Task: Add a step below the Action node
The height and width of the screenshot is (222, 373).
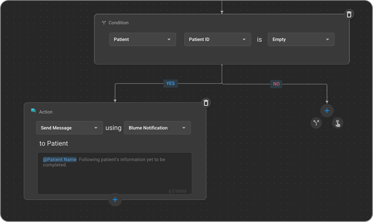Action: (x=115, y=200)
